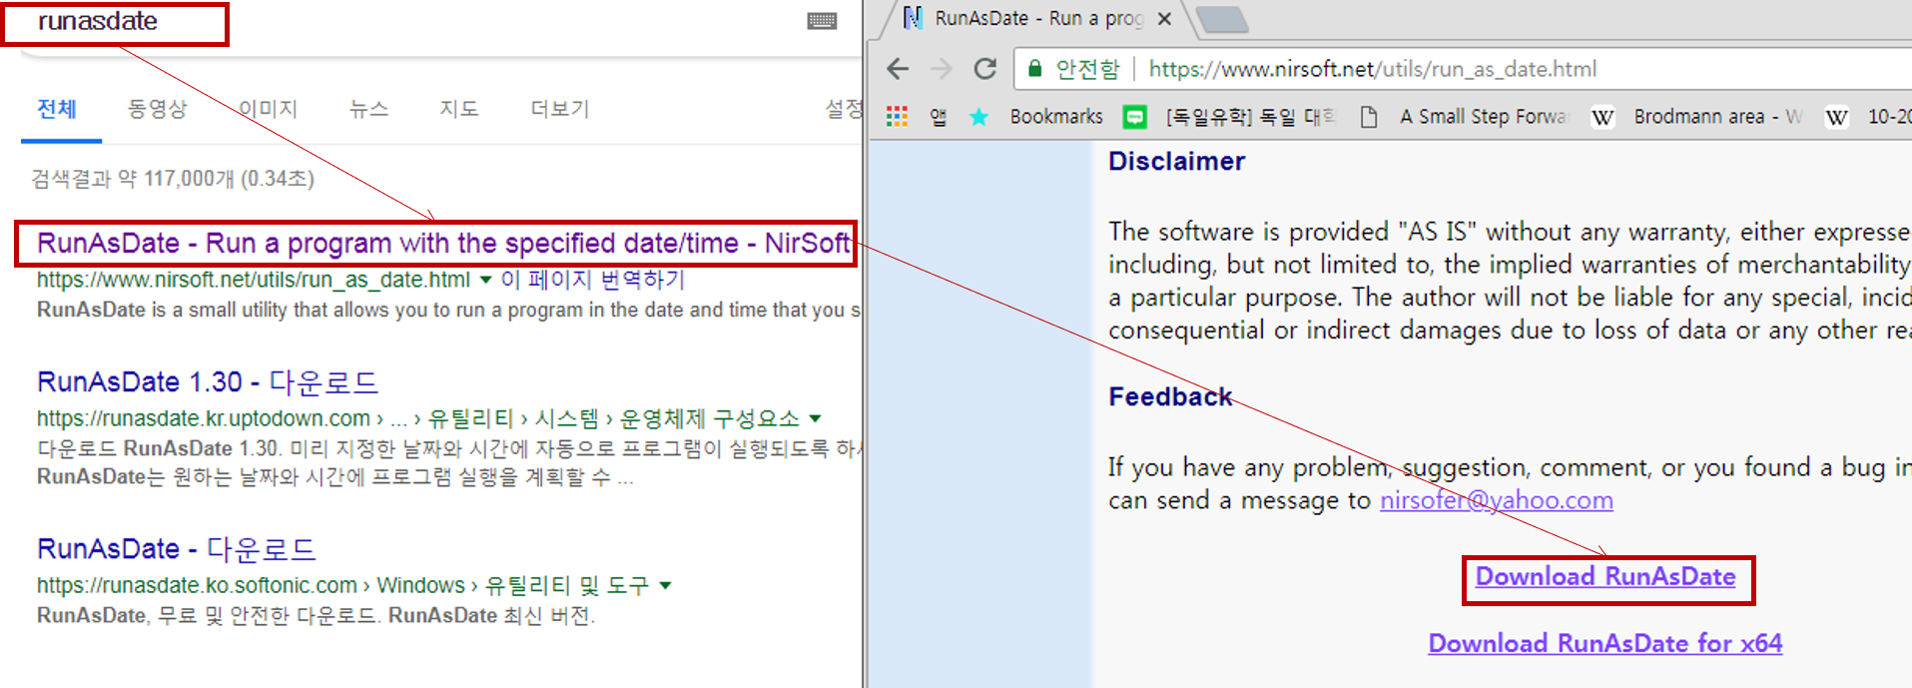Select the 전체 search tab
Image resolution: width=1912 pixels, height=688 pixels.
pos(57,109)
